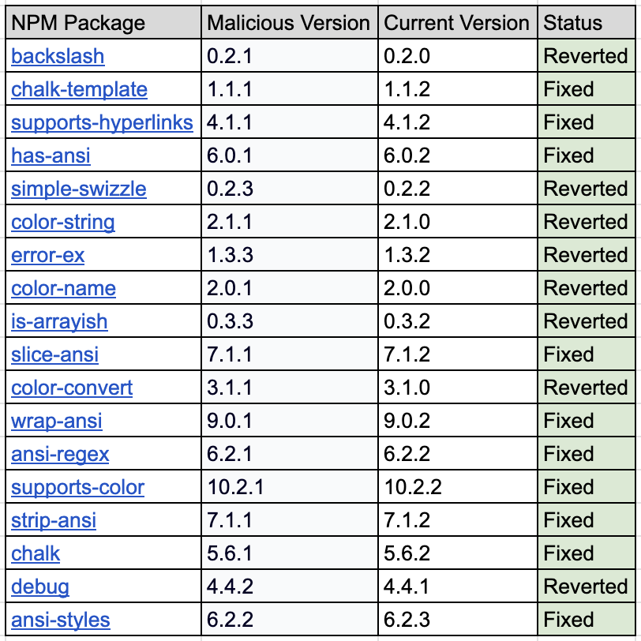Open the debug package link
The height and width of the screenshot is (641, 641).
pyautogui.click(x=40, y=587)
